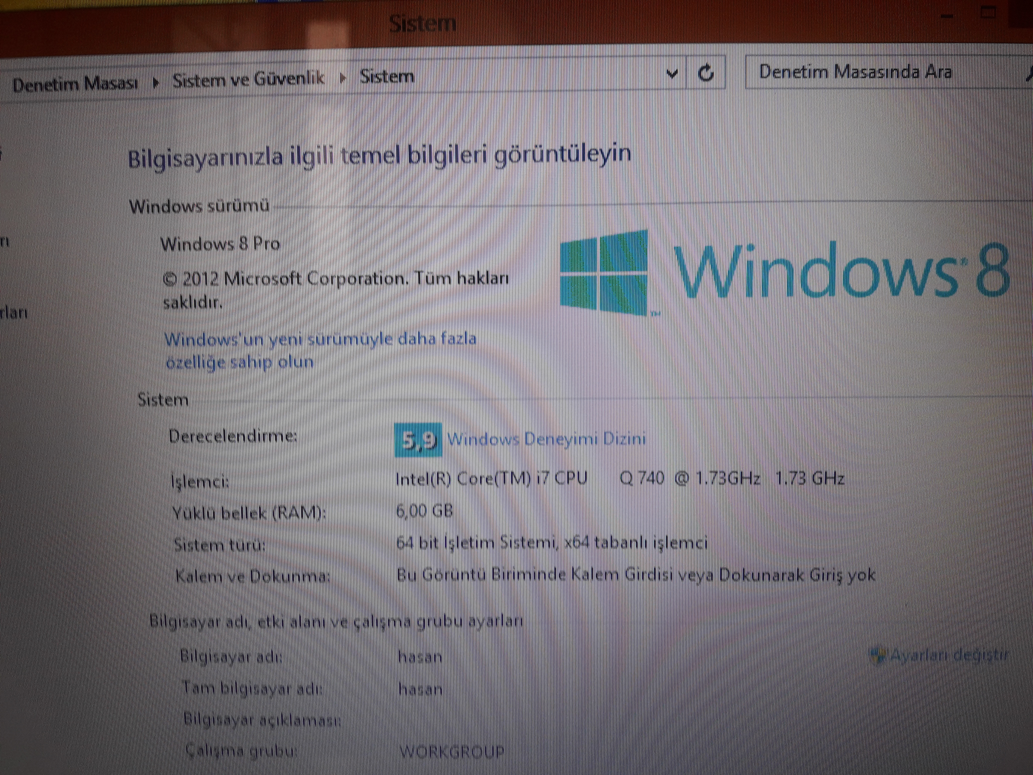Click the refresh icon beside the address bar
The width and height of the screenshot is (1033, 775).
coord(706,73)
